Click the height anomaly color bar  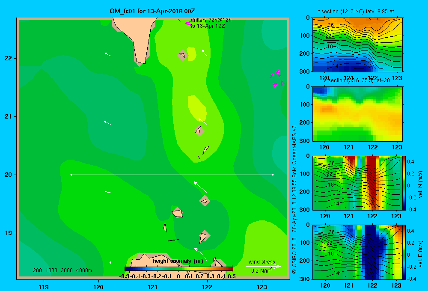pyautogui.click(x=179, y=269)
